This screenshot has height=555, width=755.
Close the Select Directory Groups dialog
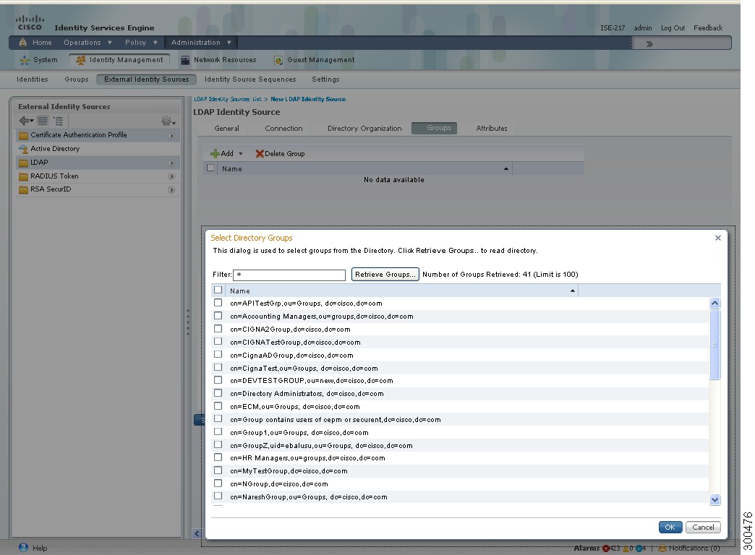click(718, 238)
